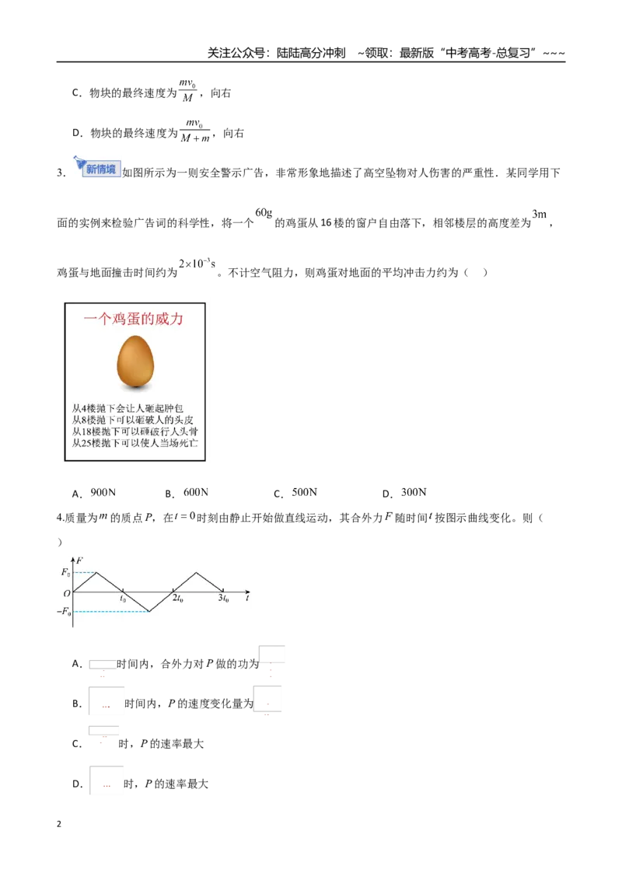This screenshot has height=880, width=622.
Task: Click the page number 2 at the bottom
Action: pos(59,824)
